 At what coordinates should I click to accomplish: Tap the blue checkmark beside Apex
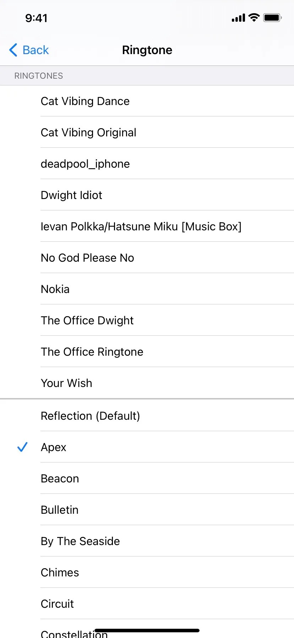(22, 447)
